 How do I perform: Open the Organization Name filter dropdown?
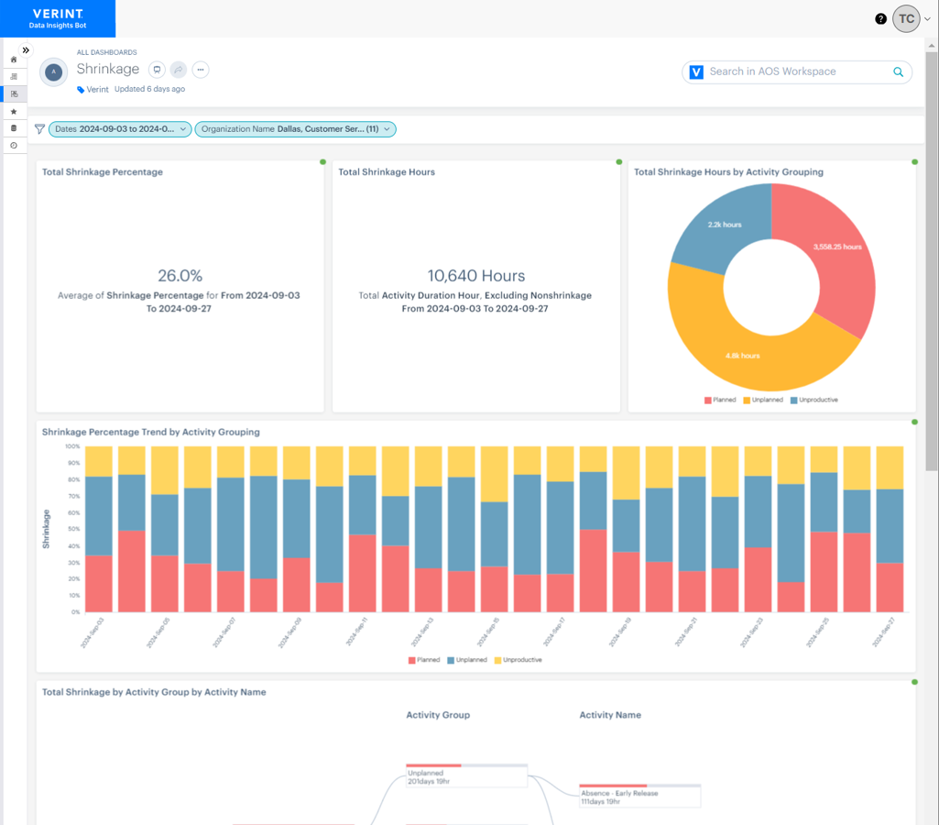pyautogui.click(x=295, y=129)
